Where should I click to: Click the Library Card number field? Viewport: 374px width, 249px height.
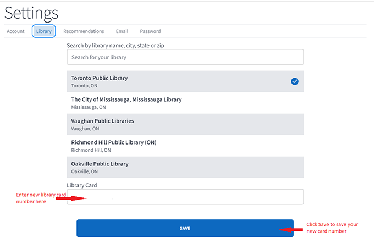click(185, 197)
